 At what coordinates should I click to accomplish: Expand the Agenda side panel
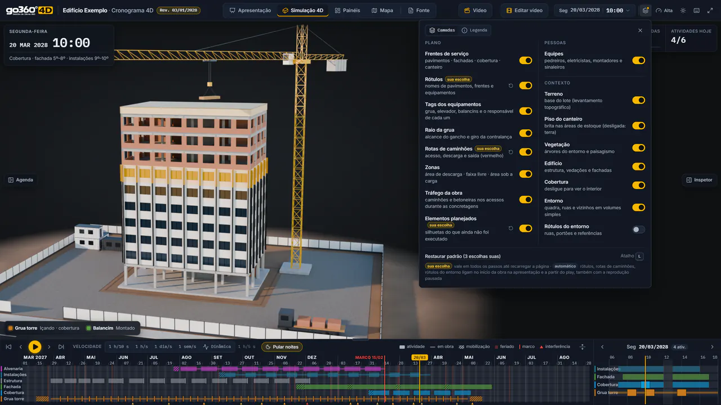click(20, 180)
